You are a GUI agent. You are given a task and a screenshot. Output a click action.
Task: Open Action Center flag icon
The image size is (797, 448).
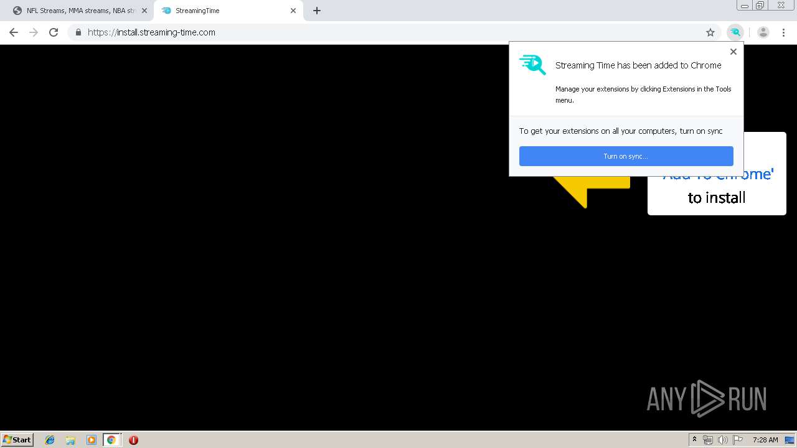point(738,440)
